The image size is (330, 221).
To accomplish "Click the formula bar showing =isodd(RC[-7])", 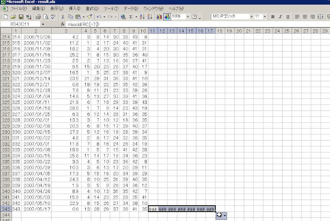I will pyautogui.click(x=198, y=24).
